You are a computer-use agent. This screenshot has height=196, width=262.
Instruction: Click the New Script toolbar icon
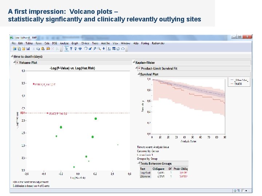click(x=19, y=49)
